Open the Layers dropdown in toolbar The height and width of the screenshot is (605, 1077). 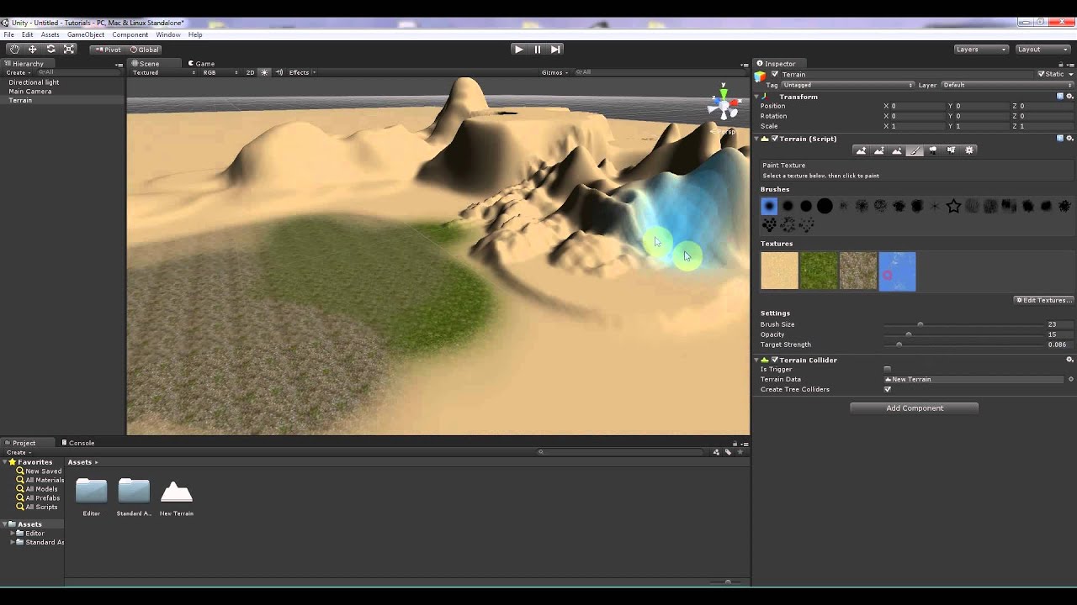point(981,50)
